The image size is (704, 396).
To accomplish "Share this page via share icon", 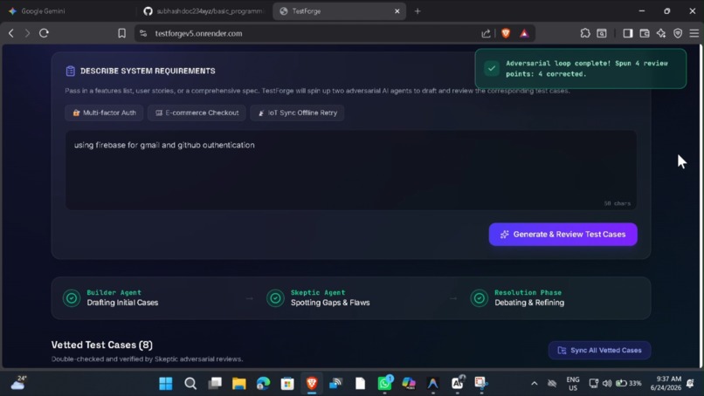I will point(486,33).
